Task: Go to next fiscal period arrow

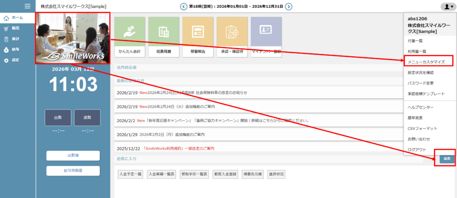Action: pyautogui.click(x=289, y=6)
